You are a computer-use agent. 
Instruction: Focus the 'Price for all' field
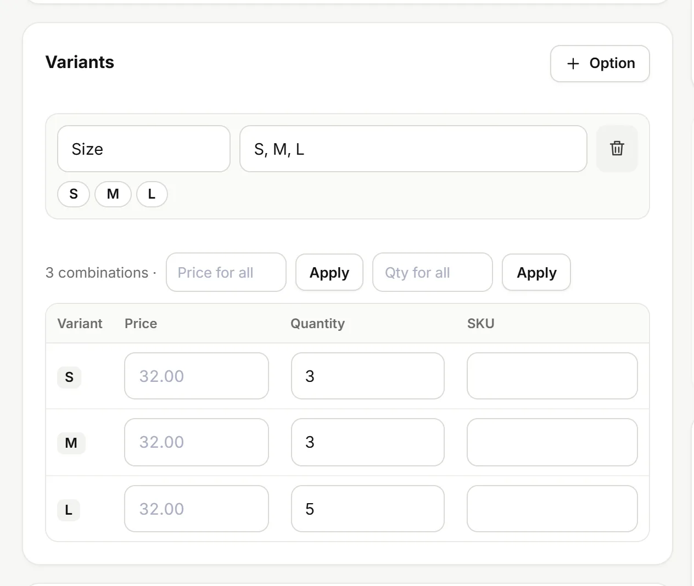click(226, 272)
